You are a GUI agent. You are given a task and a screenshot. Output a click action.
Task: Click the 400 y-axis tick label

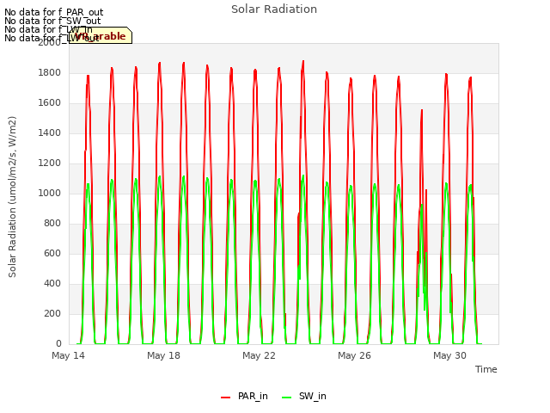click(52, 283)
